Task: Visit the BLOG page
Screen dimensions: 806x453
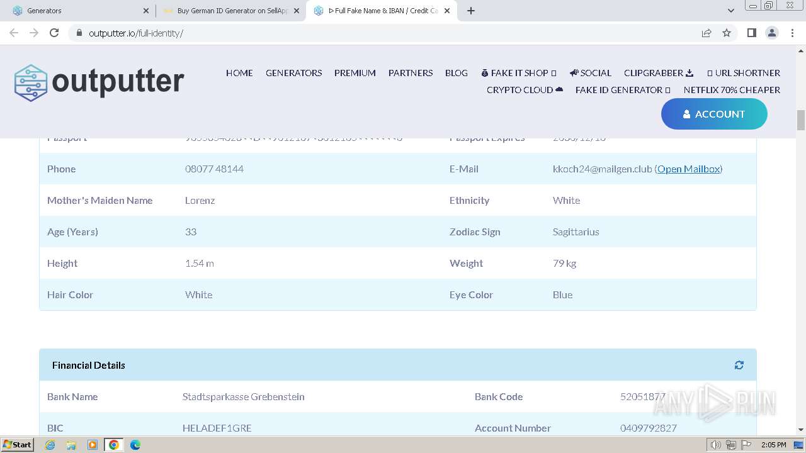Action: click(457, 73)
